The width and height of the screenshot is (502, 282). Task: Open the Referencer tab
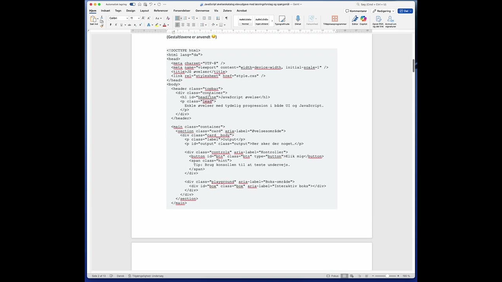tap(161, 11)
